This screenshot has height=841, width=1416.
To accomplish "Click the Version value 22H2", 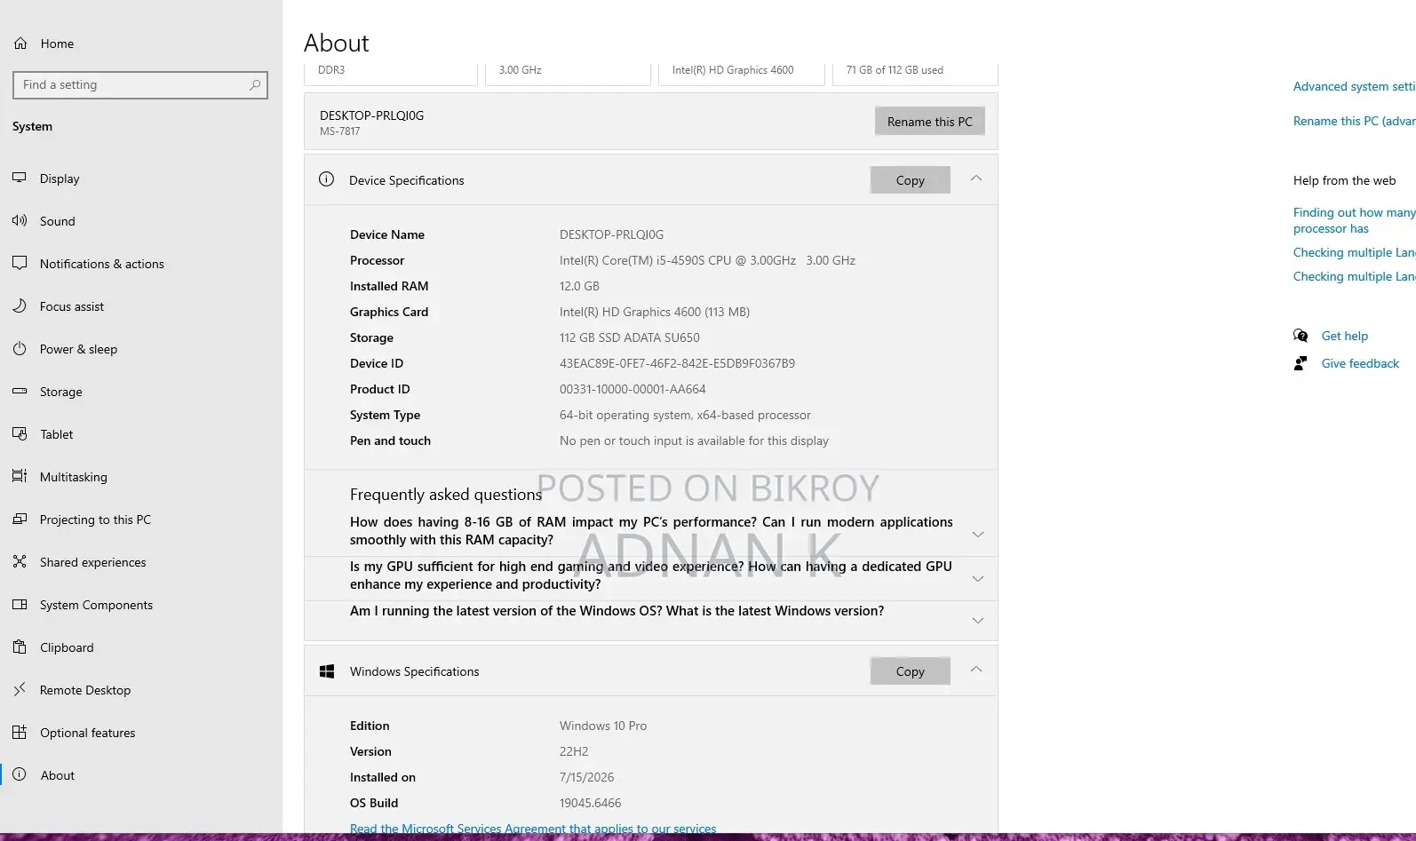I will [574, 751].
